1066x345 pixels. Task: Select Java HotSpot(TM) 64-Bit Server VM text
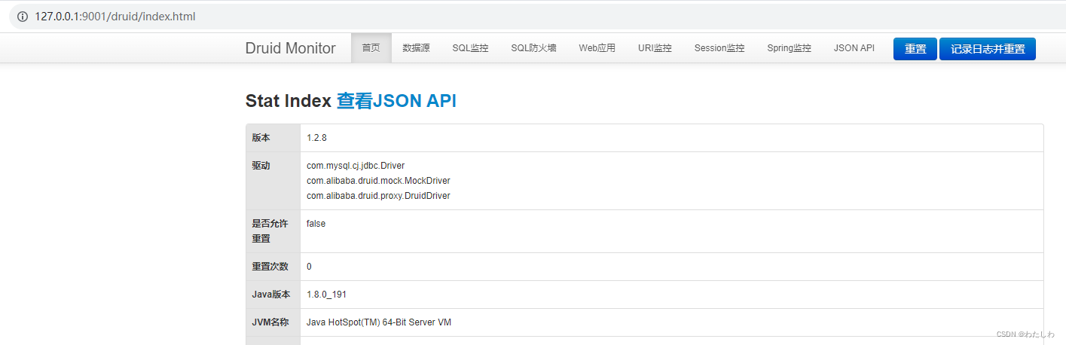(x=379, y=322)
